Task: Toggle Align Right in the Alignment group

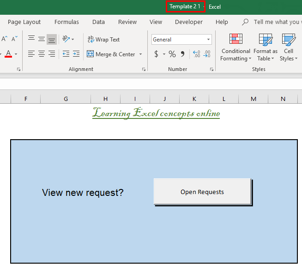Action: coord(52,54)
